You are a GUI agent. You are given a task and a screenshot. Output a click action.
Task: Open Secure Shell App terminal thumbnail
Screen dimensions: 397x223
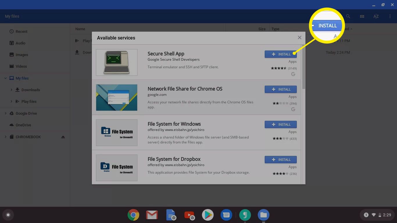coord(117,62)
